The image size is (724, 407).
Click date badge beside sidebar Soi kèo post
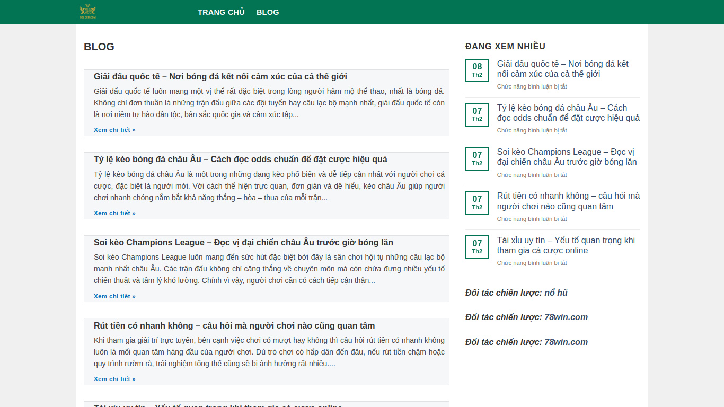click(477, 158)
